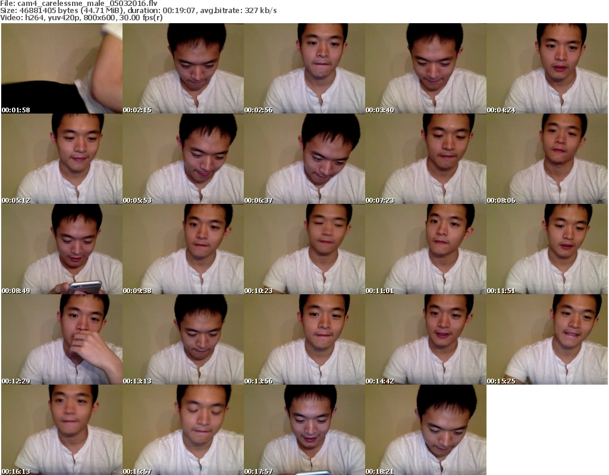This screenshot has height=475, width=609.
Task: Click the frame at 00:11:51
Action: [x=547, y=249]
